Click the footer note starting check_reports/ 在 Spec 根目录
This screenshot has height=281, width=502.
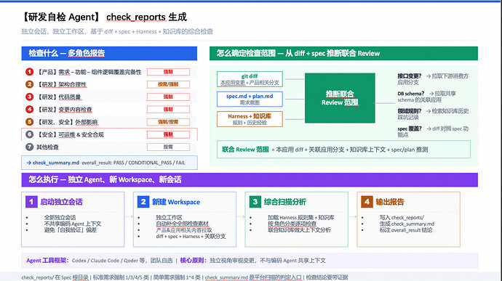(x=185, y=277)
